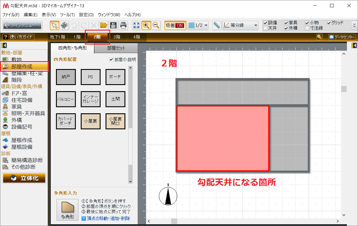Image resolution: width=358 pixels, height=226 pixels.
Task: Select the ruler measurement tool
Action: [x=217, y=25]
